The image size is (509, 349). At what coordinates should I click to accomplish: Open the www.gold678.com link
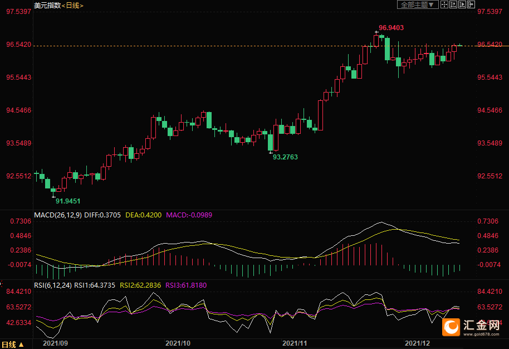(481, 334)
